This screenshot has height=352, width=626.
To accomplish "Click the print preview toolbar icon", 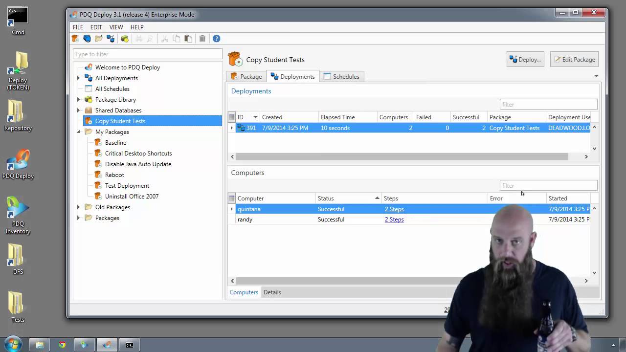I will pyautogui.click(x=150, y=39).
